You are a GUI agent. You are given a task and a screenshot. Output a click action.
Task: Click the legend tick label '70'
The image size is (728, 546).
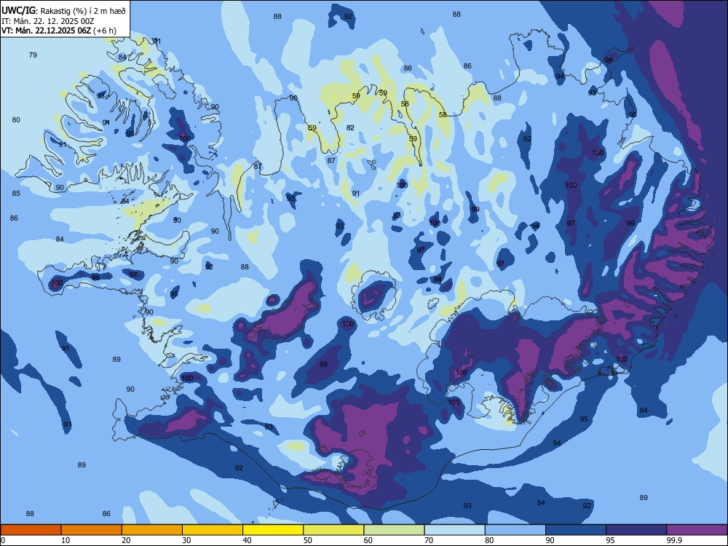pyautogui.click(x=429, y=540)
